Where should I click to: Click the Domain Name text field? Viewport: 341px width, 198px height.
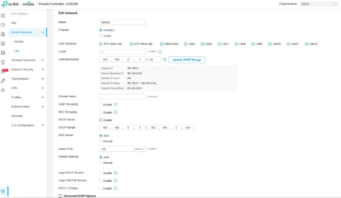pyautogui.click(x=122, y=96)
